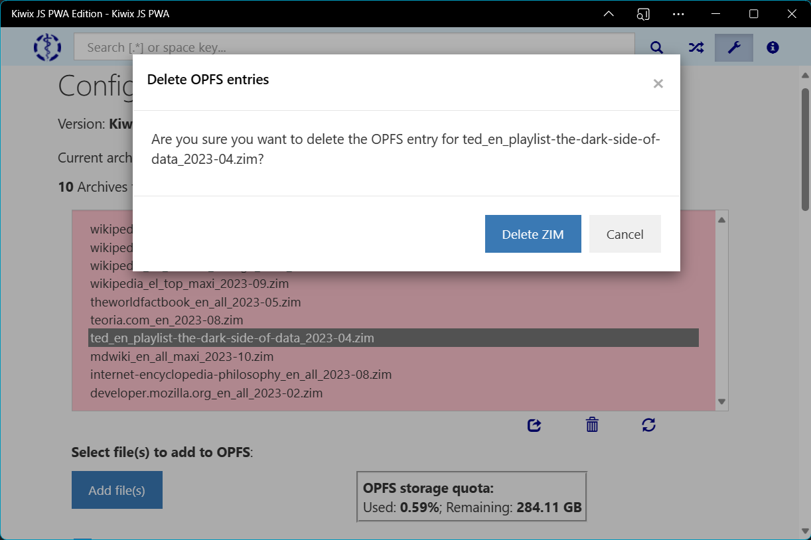Click the magnifying glass search icon
811x540 pixels.
pos(656,47)
